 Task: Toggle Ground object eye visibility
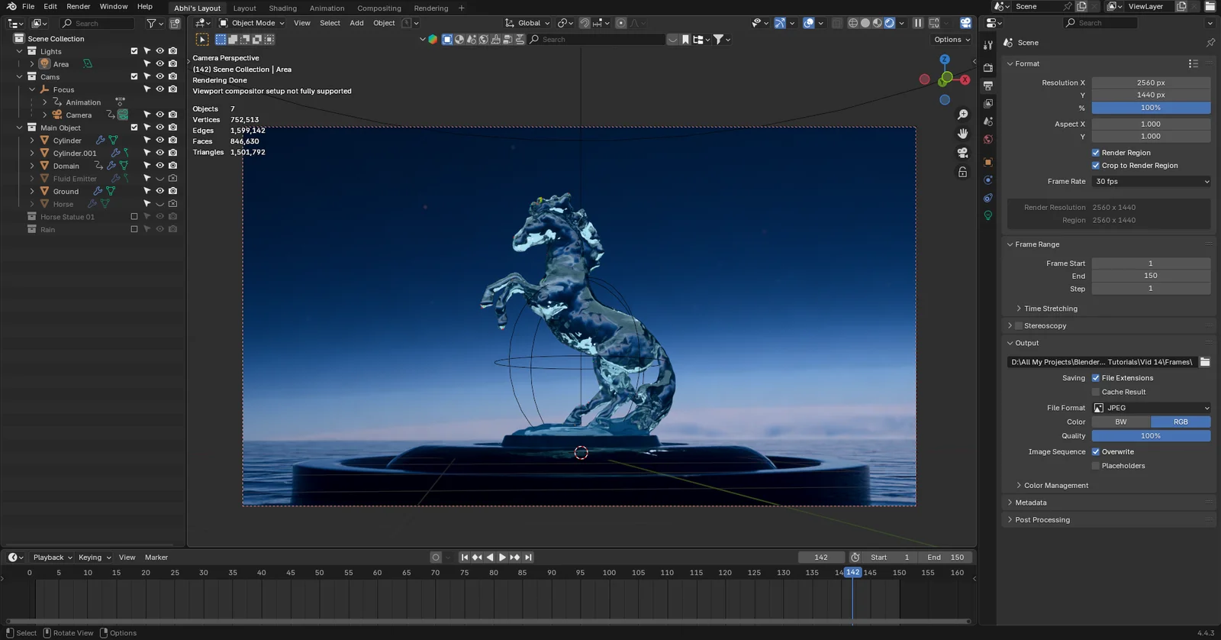point(160,191)
